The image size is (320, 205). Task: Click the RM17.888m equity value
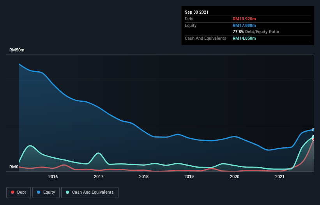point(244,25)
